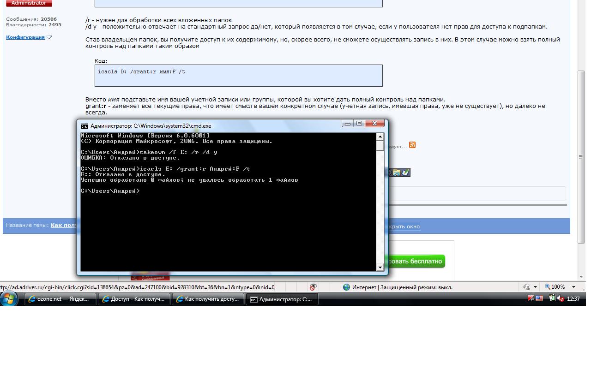Click the E:: Отказано в доступе line
The width and height of the screenshot is (591, 369).
coord(123,174)
